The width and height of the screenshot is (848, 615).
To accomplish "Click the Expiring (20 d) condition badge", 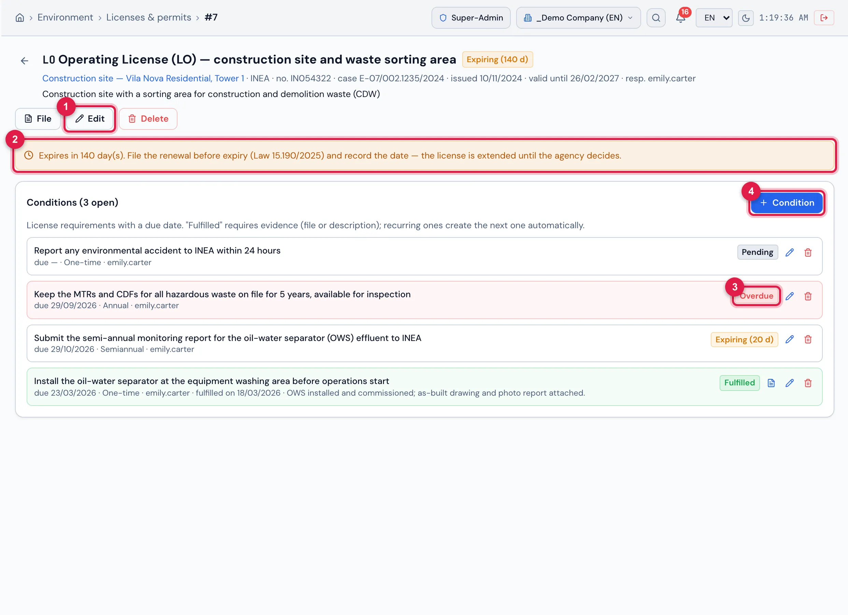I will 744,340.
